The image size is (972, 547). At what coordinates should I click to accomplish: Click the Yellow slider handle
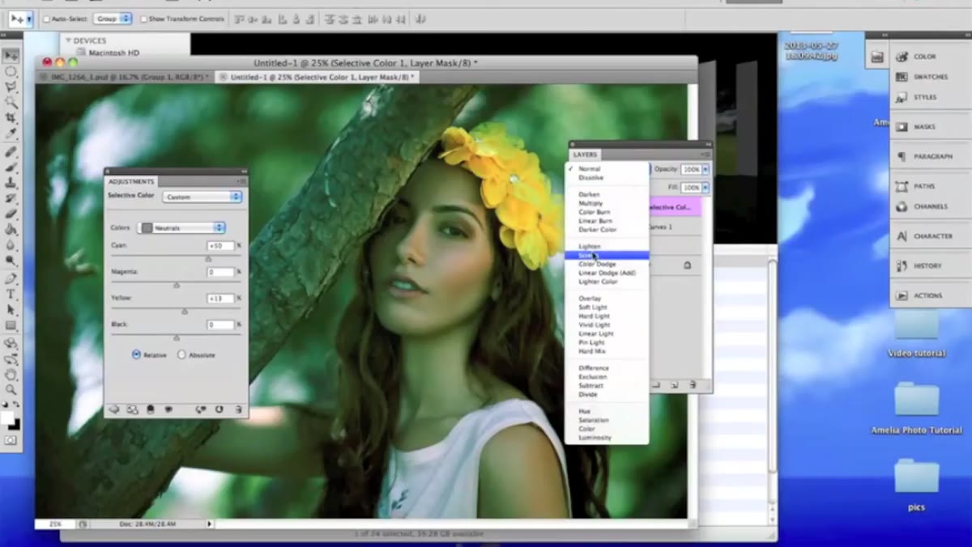pos(185,311)
